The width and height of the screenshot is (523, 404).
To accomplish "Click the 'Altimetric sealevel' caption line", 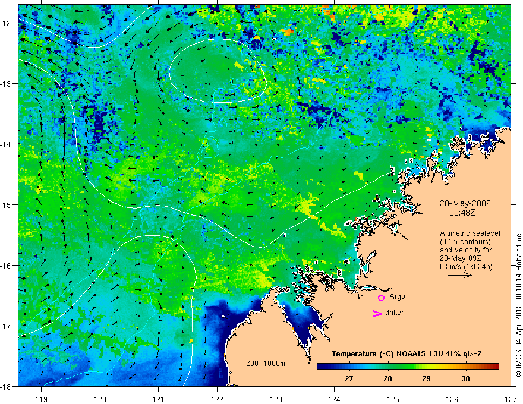I will point(470,233).
